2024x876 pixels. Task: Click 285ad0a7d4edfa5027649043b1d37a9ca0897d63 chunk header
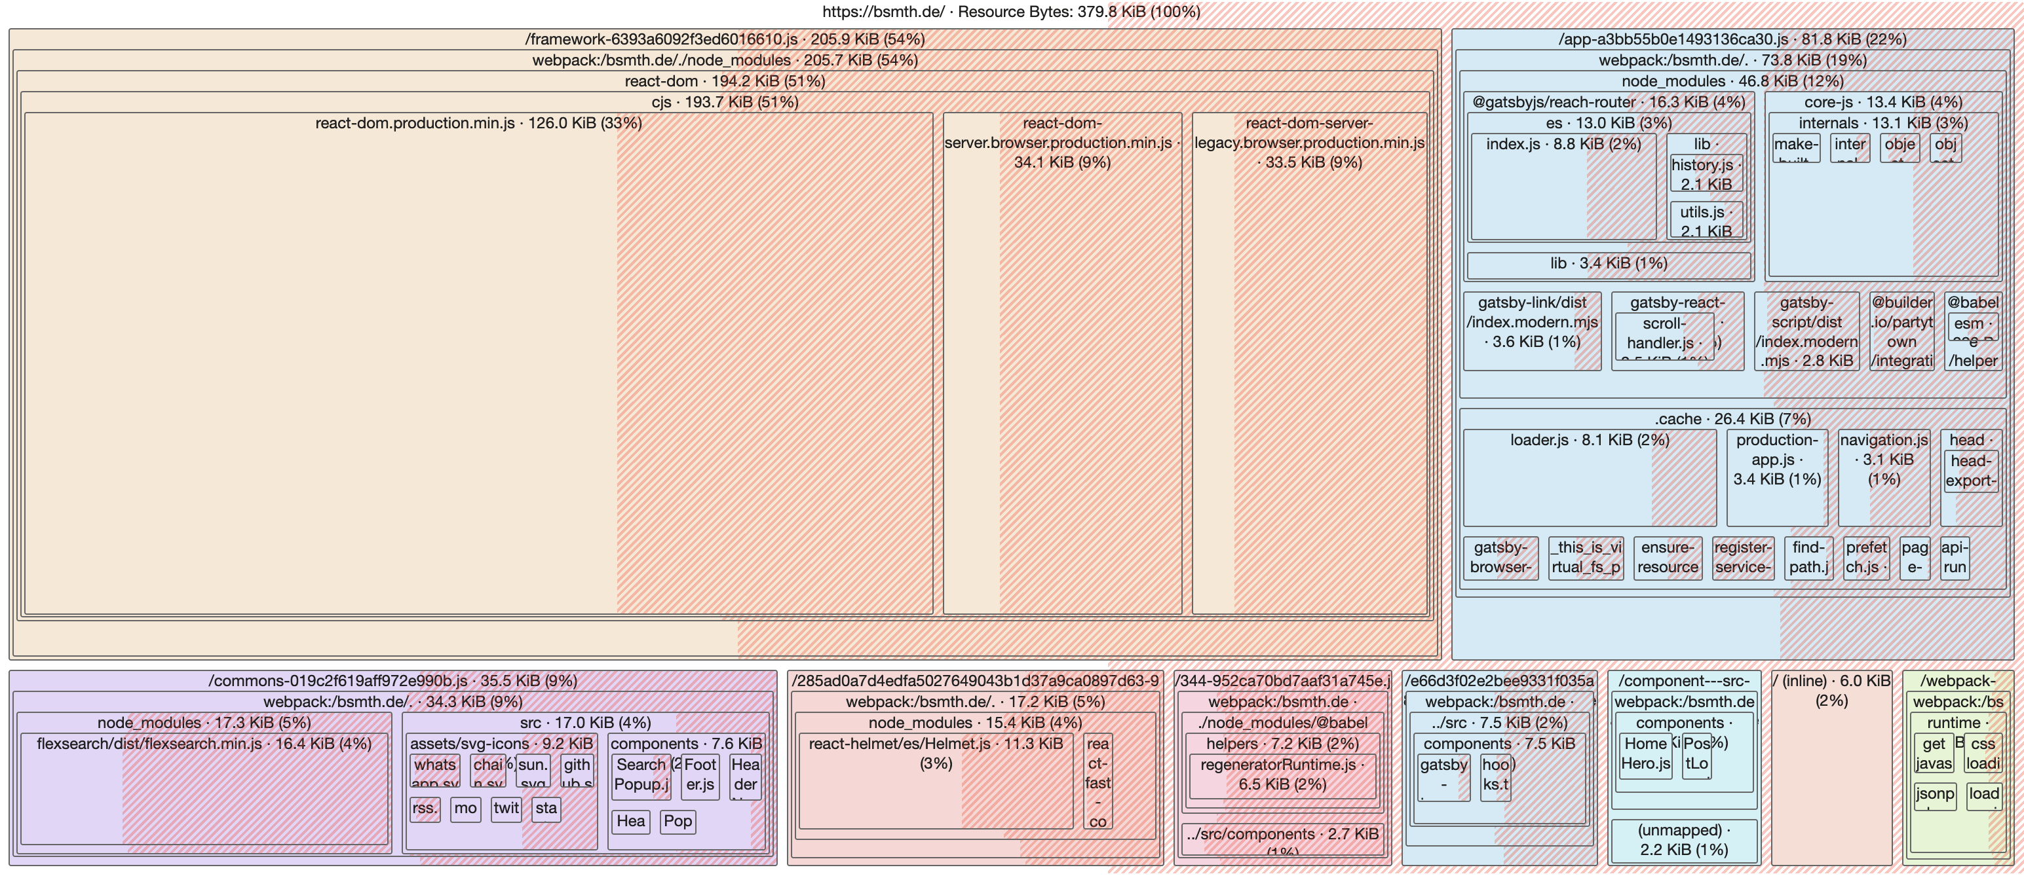click(975, 682)
